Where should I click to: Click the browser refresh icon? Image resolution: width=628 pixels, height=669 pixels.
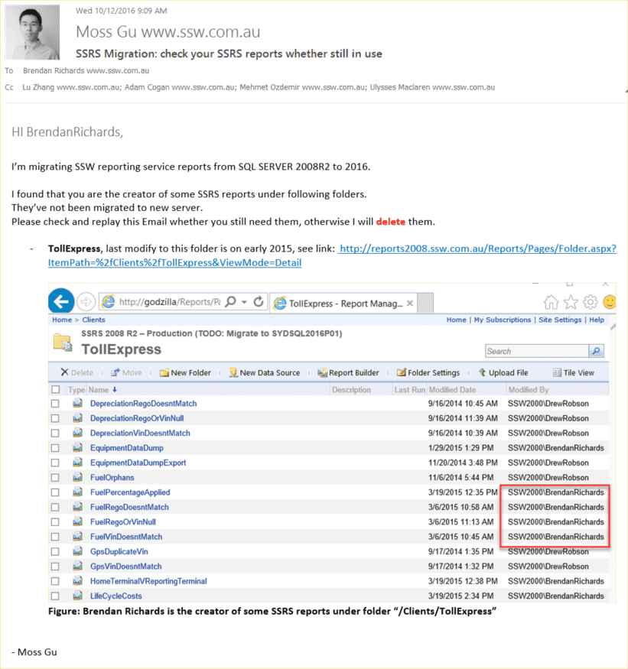tap(259, 302)
